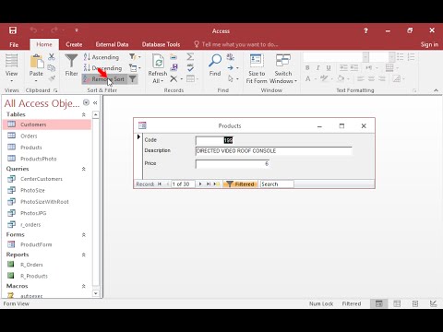Image resolution: width=443 pixels, height=332 pixels.
Task: Click the Save record icon in Records
Action: [x=174, y=67]
